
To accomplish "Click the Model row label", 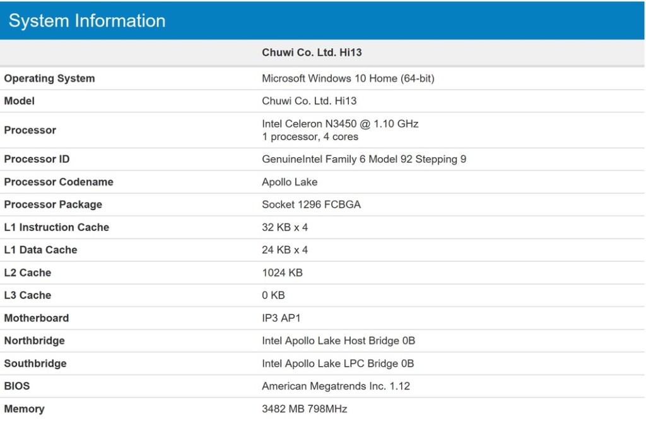I will coord(20,101).
